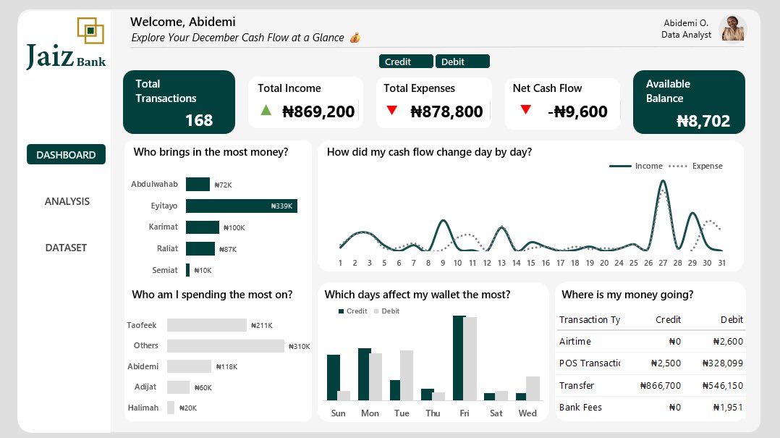Click the Halimah ₦20K label

pos(188,408)
